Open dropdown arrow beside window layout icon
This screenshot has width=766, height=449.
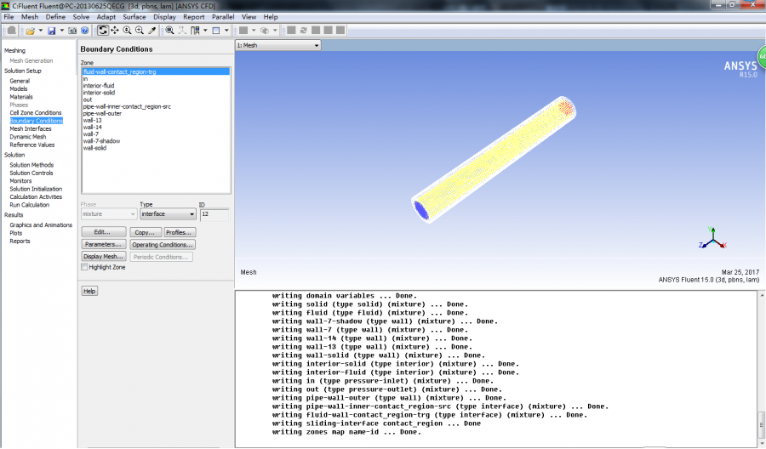pyautogui.click(x=226, y=31)
